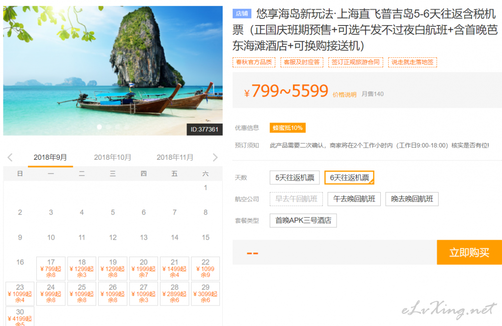502x326 pixels.
Task: Select September 29 priced ¥3099起
Action: tap(206, 293)
